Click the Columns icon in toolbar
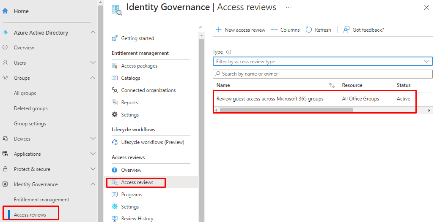 coord(274,30)
